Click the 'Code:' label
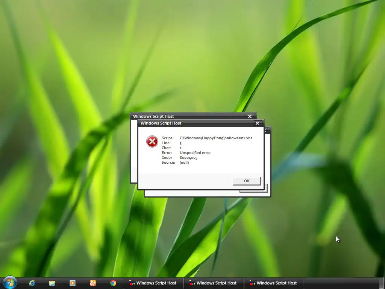Viewport: 385px width, 289px height. [167, 158]
